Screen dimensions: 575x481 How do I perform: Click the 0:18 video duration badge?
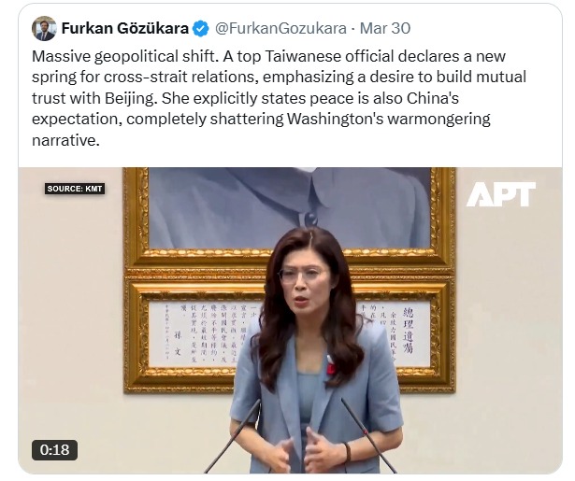coord(54,450)
